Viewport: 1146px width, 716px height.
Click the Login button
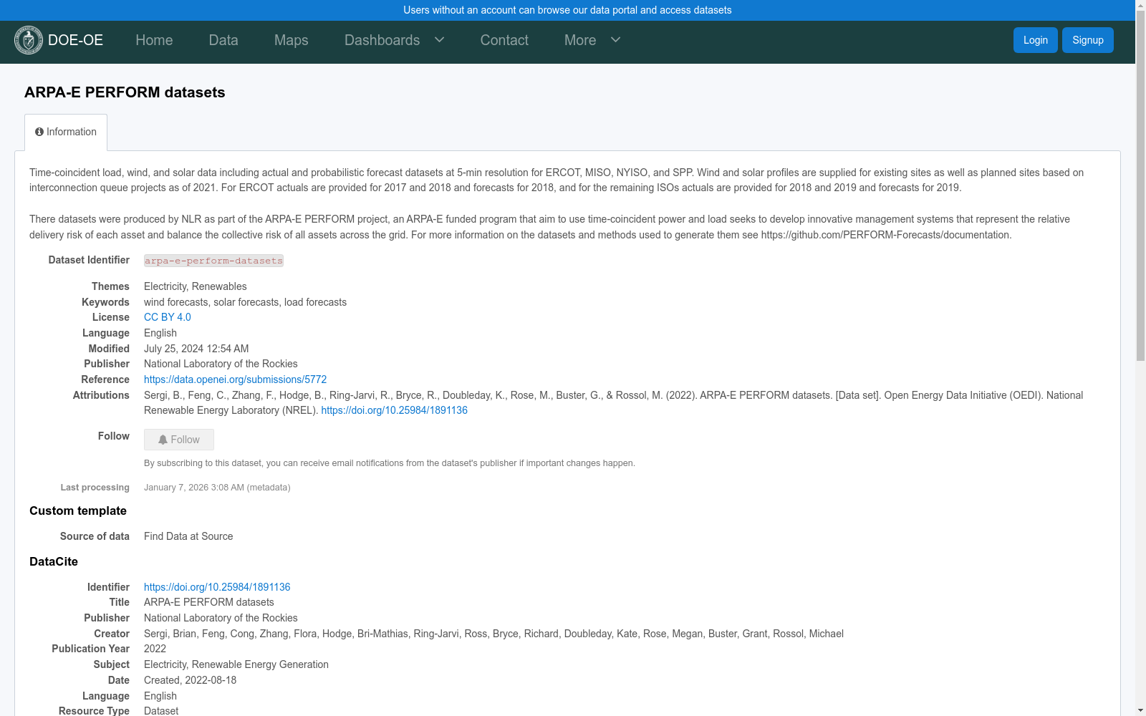pos(1036,40)
